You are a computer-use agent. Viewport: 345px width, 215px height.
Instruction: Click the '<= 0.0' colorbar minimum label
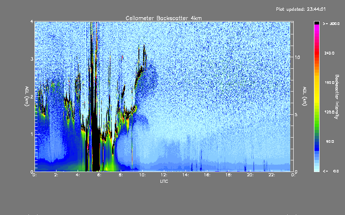click(331, 171)
